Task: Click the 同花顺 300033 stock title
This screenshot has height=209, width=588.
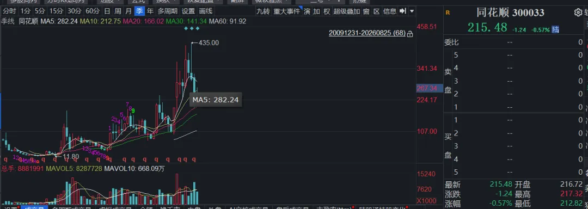Action: [x=510, y=13]
